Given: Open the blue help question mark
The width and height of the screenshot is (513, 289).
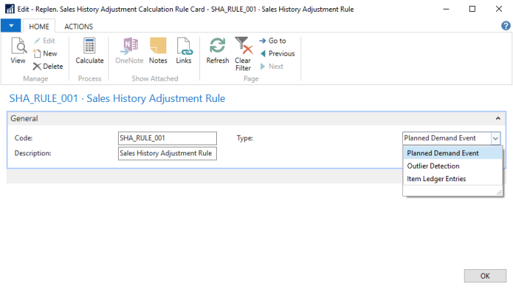Looking at the screenshot, I should (506, 26).
